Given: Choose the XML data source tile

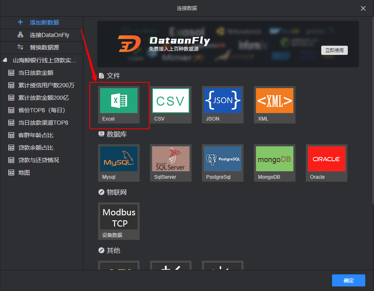Looking at the screenshot, I should [x=275, y=105].
